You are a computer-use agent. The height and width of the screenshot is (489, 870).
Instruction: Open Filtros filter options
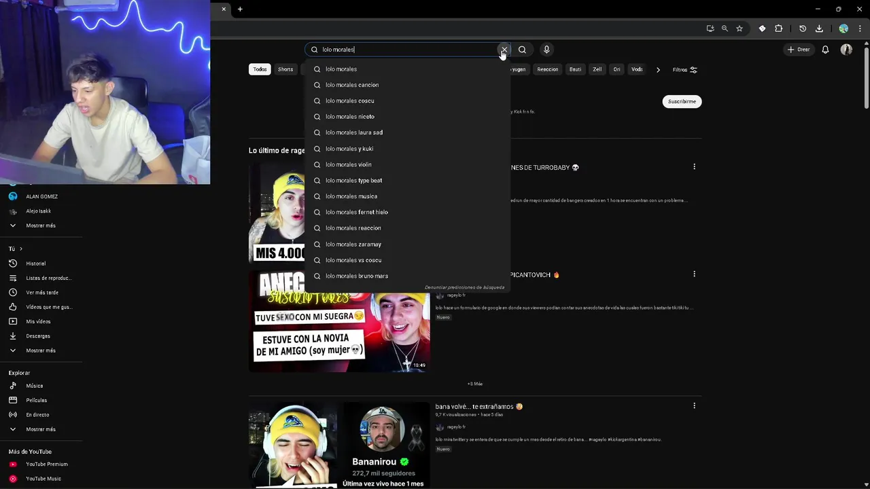click(684, 69)
